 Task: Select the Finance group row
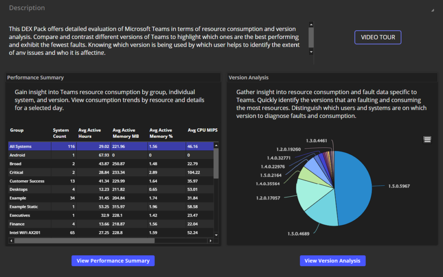[111, 224]
